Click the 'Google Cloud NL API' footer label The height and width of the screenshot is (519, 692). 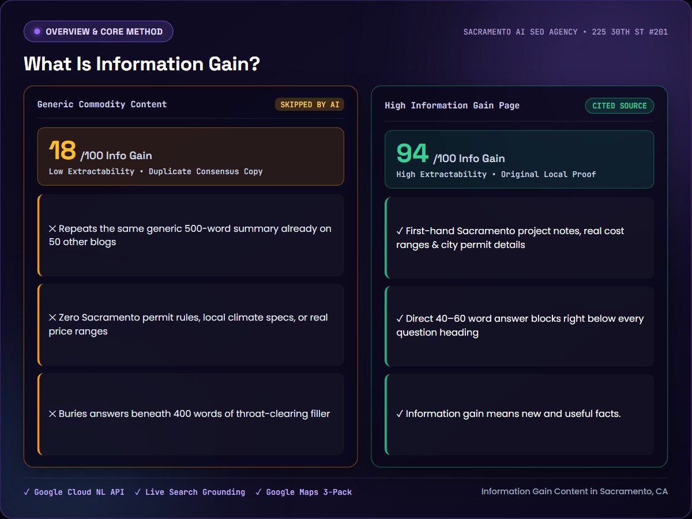74,492
